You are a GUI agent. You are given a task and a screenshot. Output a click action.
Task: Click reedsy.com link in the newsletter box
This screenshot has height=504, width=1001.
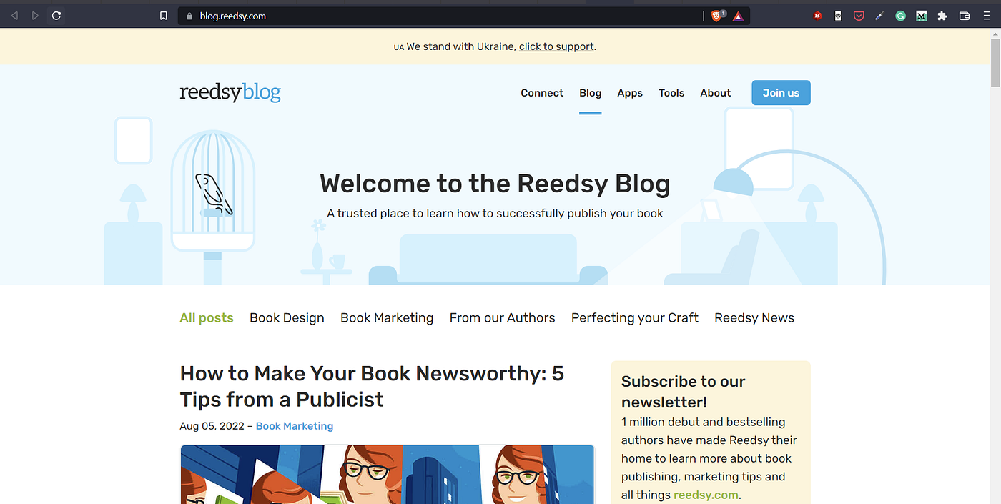pyautogui.click(x=705, y=494)
